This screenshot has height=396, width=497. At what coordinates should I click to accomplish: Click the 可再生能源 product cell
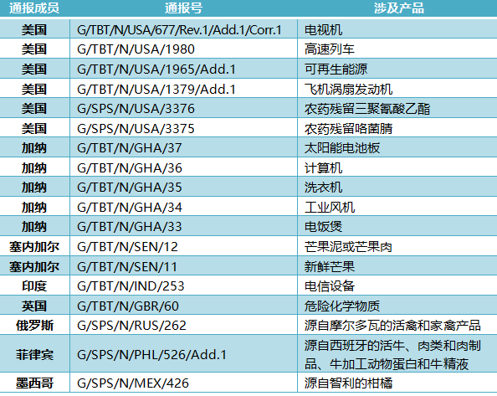pyautogui.click(x=397, y=69)
